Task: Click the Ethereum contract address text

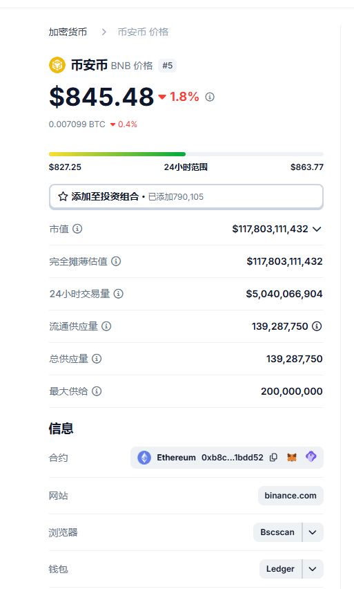Action: [x=232, y=458]
